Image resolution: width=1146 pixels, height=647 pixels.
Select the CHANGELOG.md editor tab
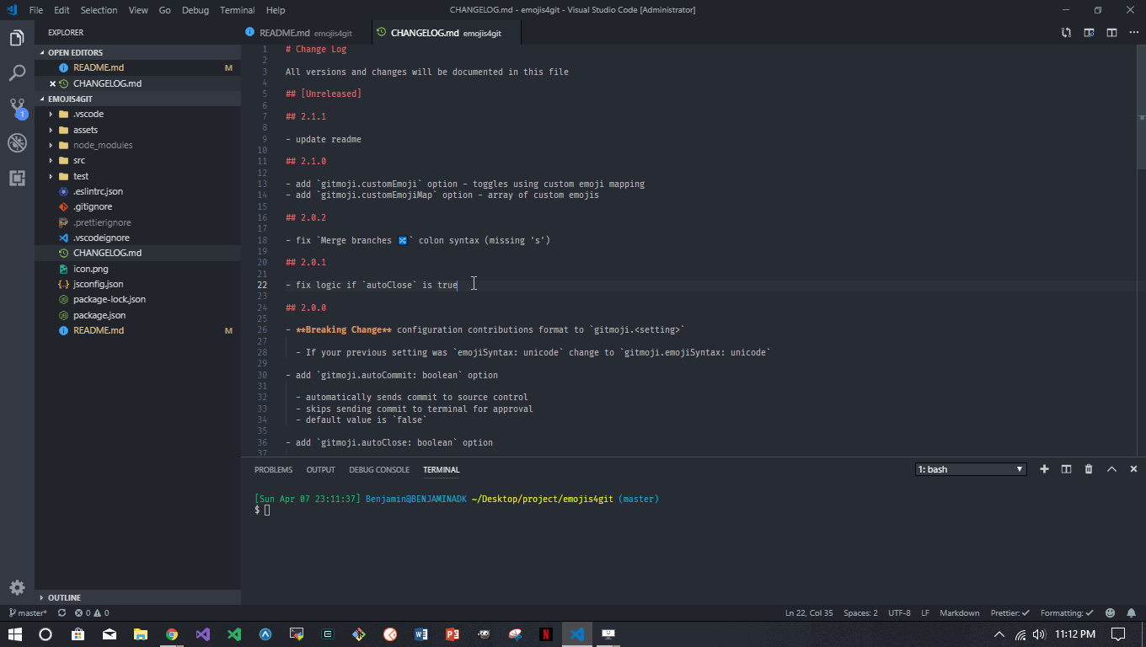(x=446, y=33)
